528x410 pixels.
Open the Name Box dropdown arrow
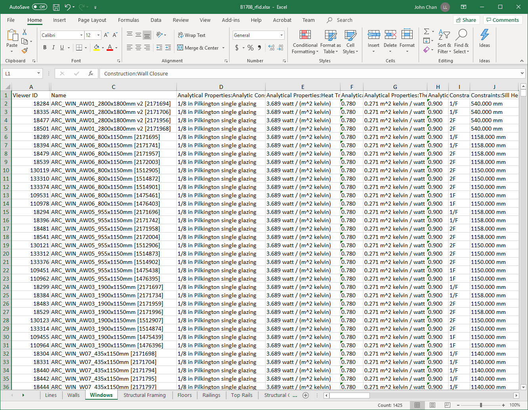(x=38, y=73)
